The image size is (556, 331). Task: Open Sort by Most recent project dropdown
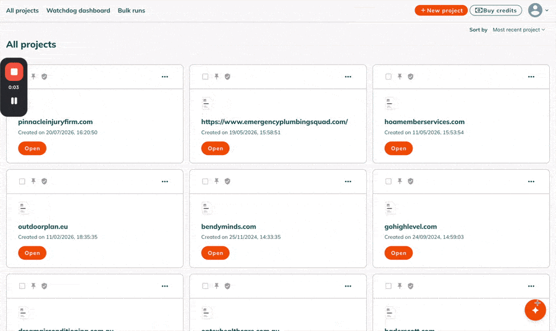pos(518,30)
